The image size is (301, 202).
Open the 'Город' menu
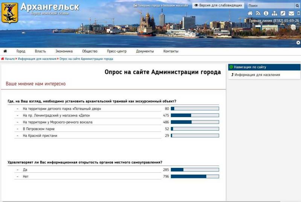[21, 51]
